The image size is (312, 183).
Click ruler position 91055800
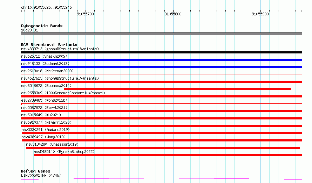click(x=173, y=14)
